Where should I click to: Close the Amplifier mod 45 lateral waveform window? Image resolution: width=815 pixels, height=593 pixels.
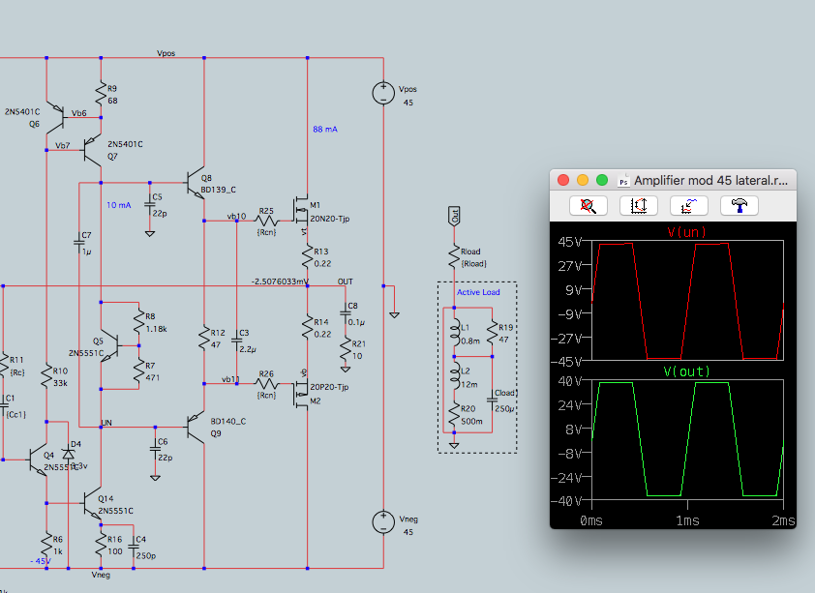[563, 180]
